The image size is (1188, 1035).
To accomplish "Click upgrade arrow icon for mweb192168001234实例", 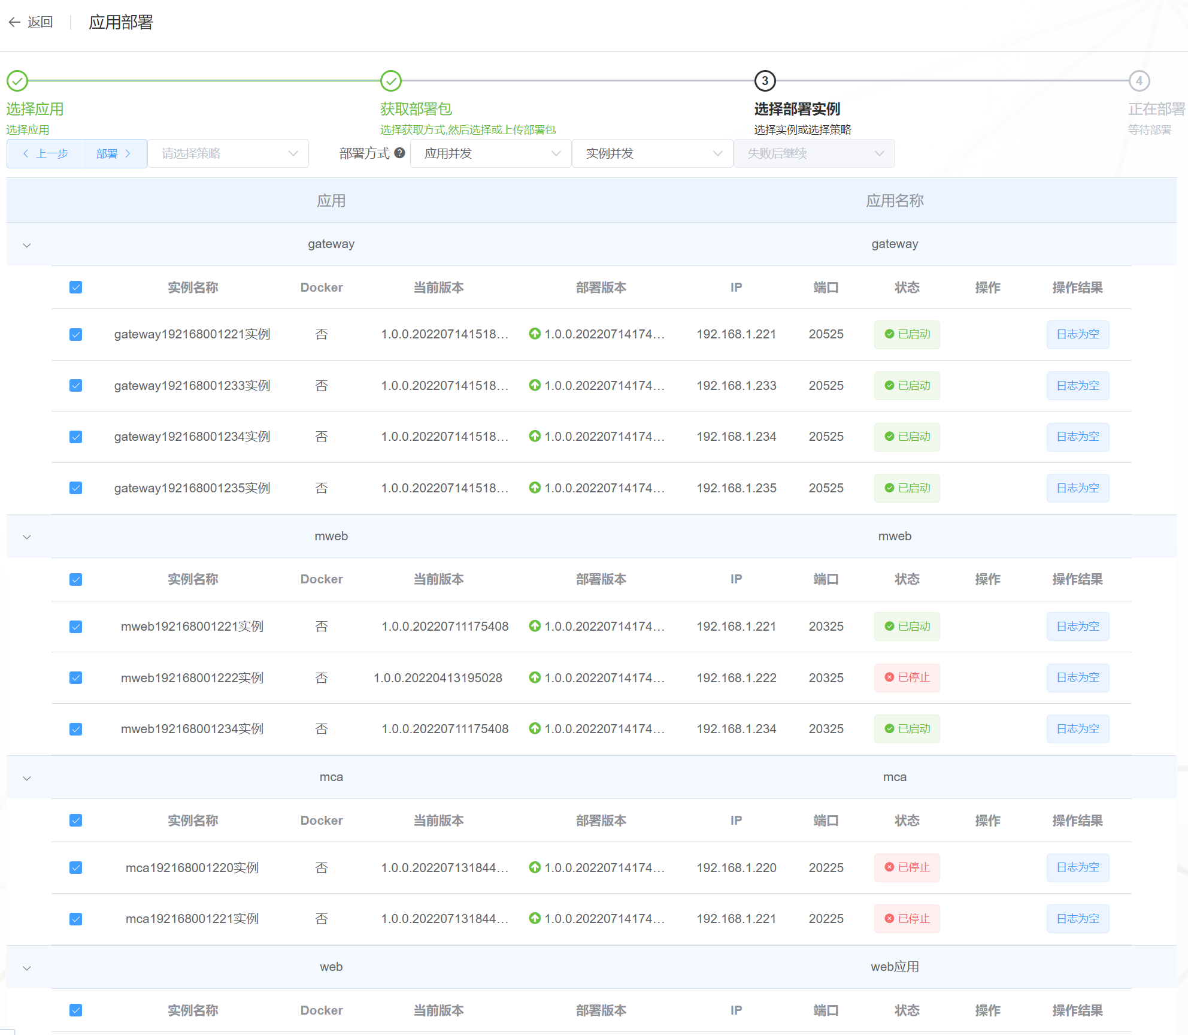I will (x=535, y=728).
